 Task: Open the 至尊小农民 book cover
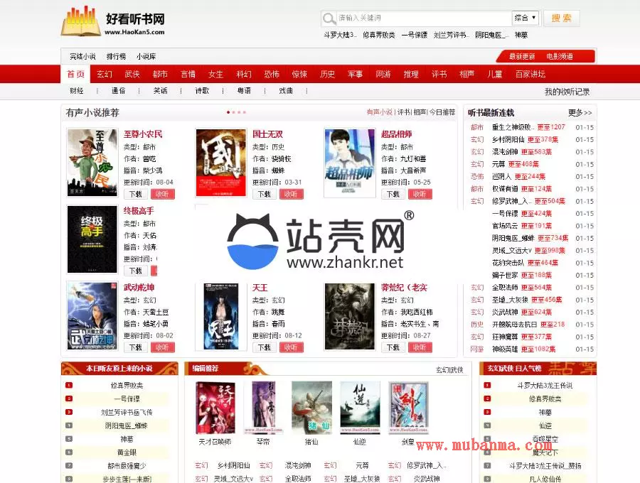tap(92, 163)
